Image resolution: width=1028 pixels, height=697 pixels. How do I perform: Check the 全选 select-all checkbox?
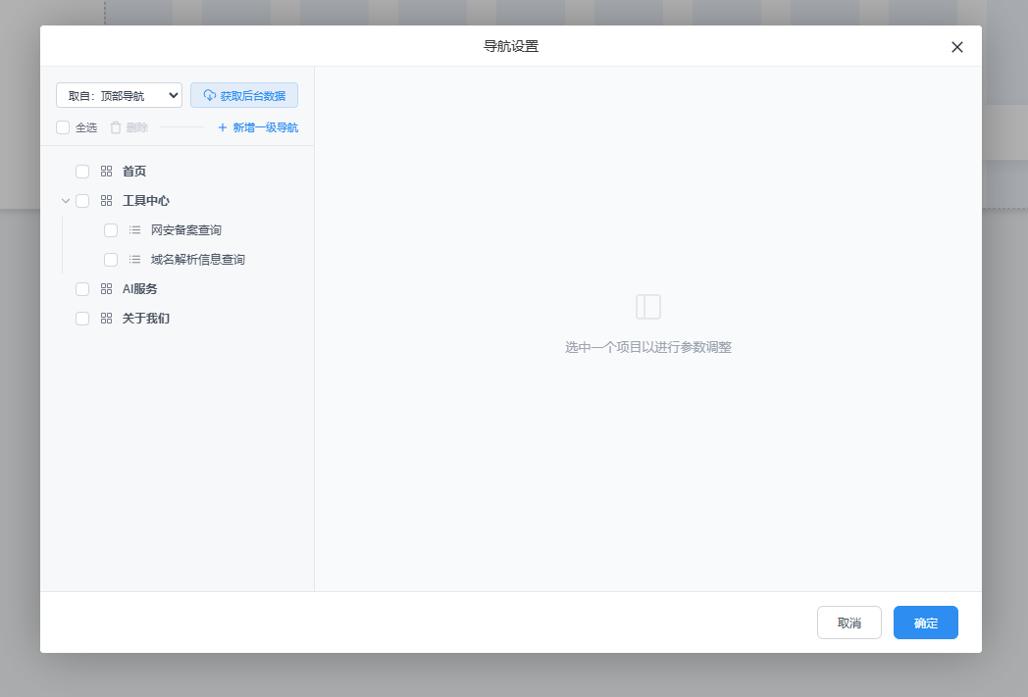click(x=63, y=127)
